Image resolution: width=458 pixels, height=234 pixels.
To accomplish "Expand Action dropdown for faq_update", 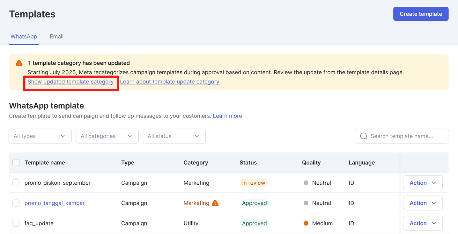I will pyautogui.click(x=423, y=223).
